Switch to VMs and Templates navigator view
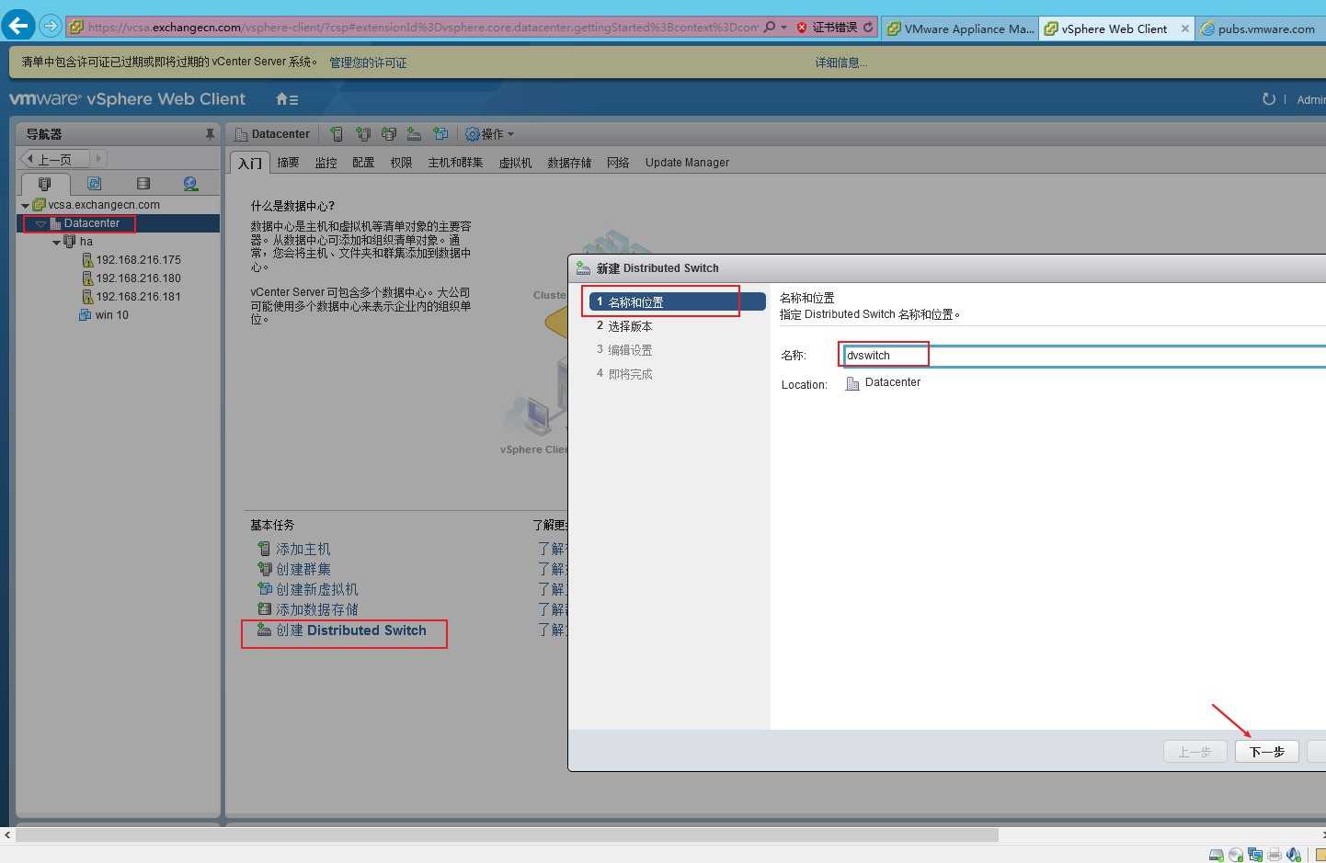This screenshot has width=1326, height=863. (94, 184)
